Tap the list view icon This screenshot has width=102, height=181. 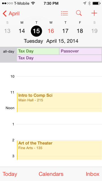64,13
